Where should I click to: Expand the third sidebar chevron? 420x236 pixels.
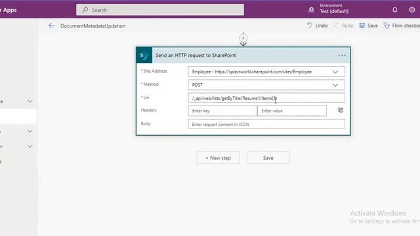coord(30,146)
